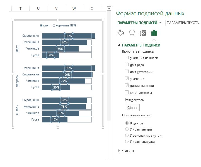
Task: Click the факт legend marker
Action: (42, 25)
